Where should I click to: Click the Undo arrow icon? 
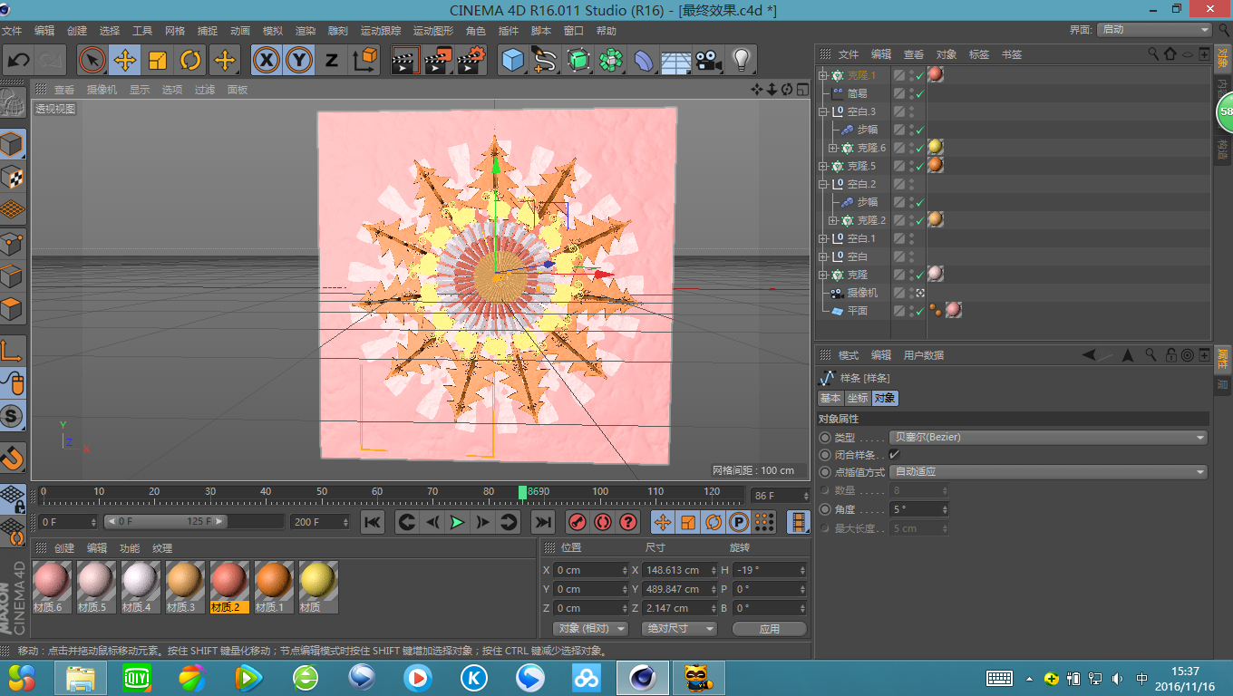19,61
